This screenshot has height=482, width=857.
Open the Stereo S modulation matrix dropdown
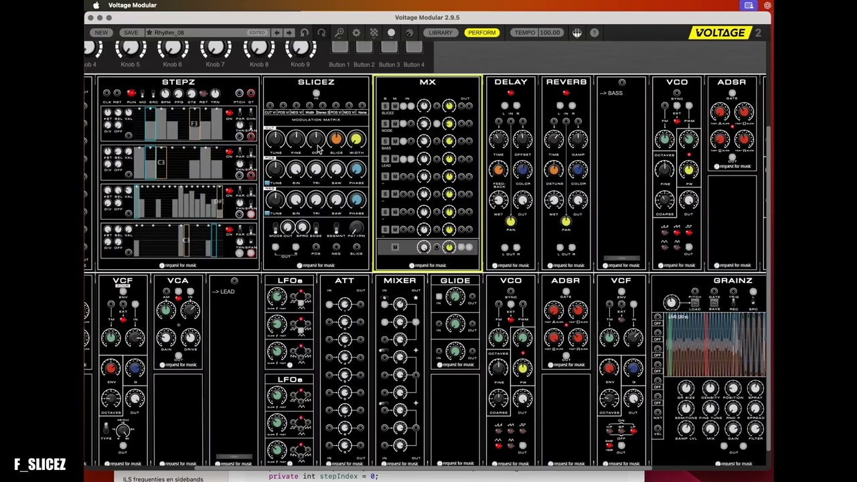point(323,112)
